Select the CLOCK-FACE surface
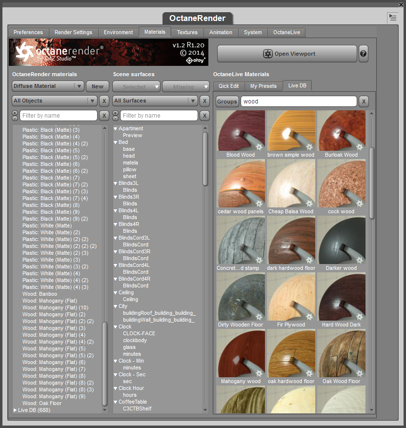 point(139,333)
